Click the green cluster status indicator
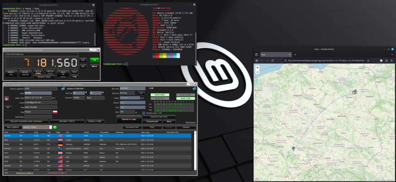 pos(55,127)
